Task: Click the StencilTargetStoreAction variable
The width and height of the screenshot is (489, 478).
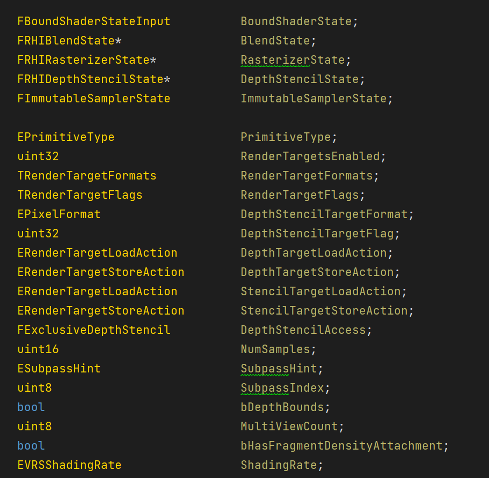Action: pyautogui.click(x=324, y=311)
